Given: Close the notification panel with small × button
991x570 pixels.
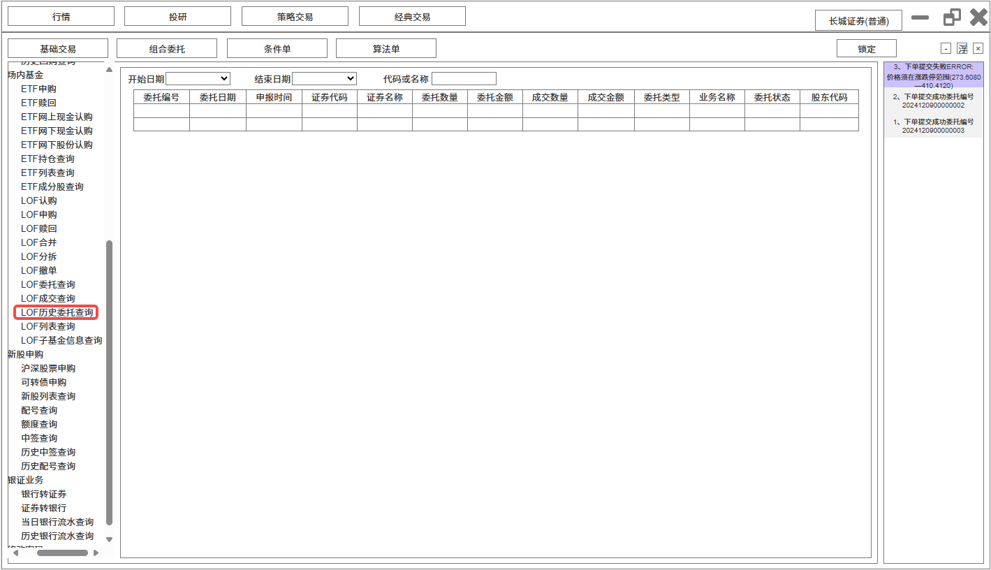Looking at the screenshot, I should click(978, 48).
